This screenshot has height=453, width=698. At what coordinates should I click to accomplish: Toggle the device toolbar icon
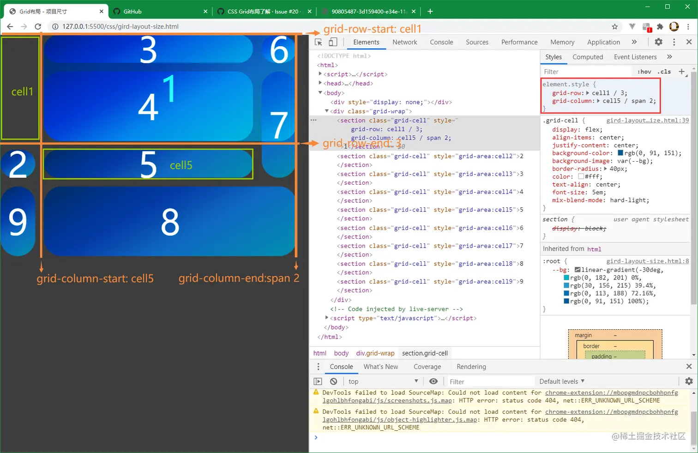point(332,42)
